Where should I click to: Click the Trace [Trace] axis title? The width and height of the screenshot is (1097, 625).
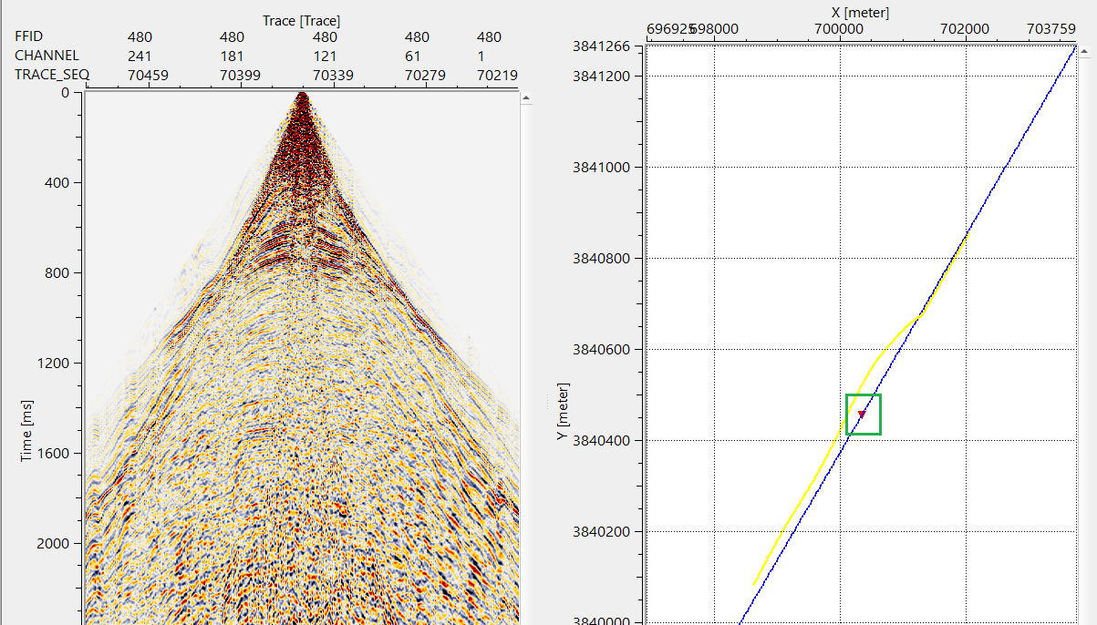302,20
